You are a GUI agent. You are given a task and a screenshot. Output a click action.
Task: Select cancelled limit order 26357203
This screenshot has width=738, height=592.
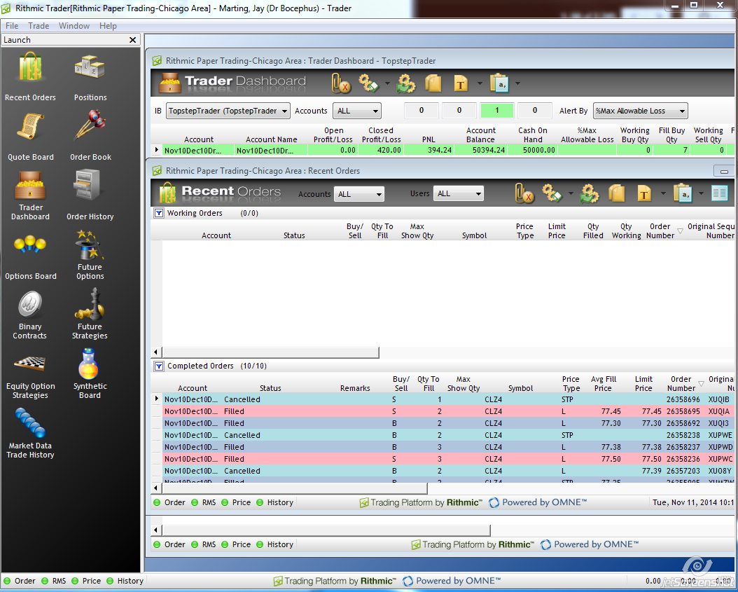pos(447,471)
